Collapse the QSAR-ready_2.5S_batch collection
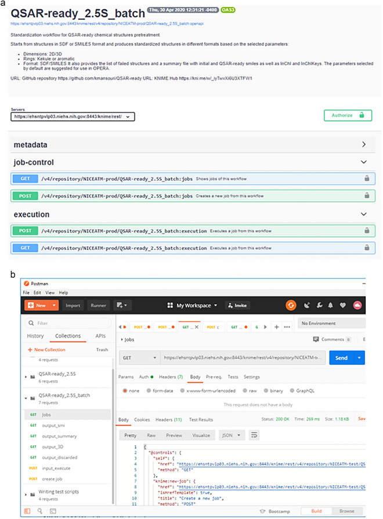 pyautogui.click(x=26, y=398)
